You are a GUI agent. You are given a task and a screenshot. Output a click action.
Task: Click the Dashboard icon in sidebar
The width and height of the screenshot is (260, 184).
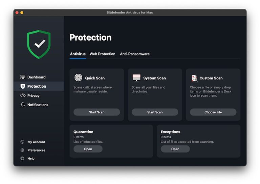coord(23,77)
